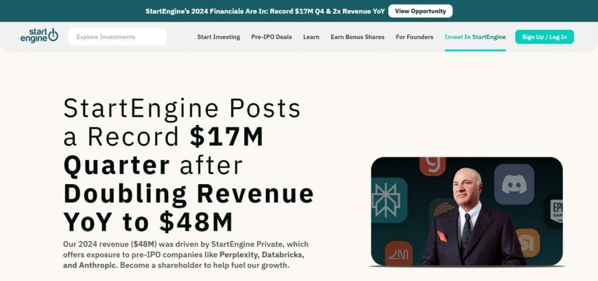
Task: Click the "$17M" headline text
Action: click(227, 137)
